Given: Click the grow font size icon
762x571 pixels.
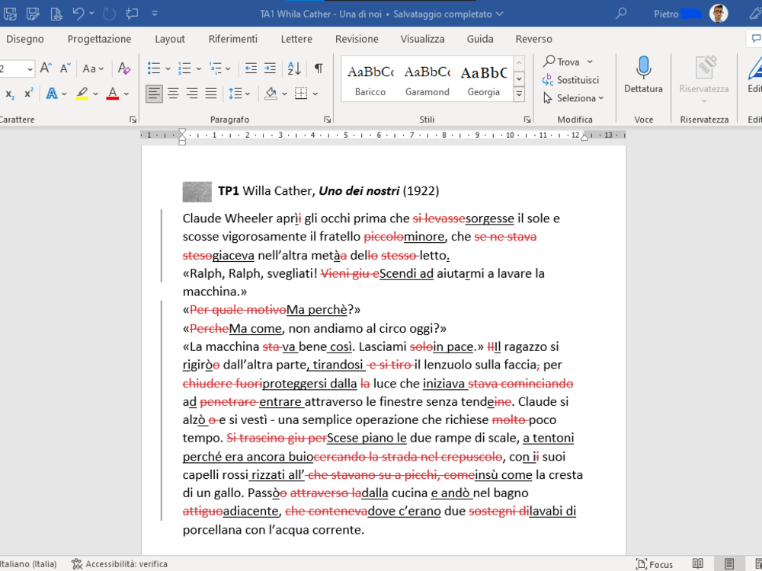Looking at the screenshot, I should coord(46,69).
